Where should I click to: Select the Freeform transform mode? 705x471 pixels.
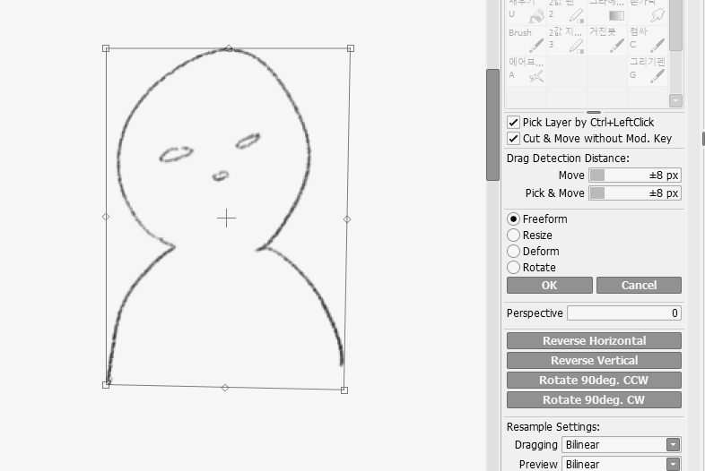click(x=513, y=219)
